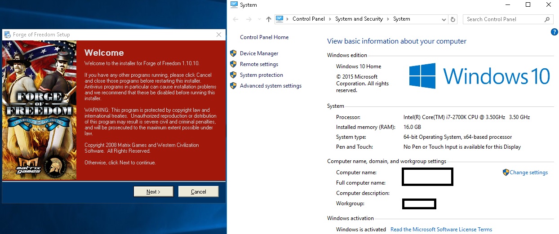The height and width of the screenshot is (234, 559).
Task: Select System and Security in breadcrumb
Action: click(x=359, y=19)
